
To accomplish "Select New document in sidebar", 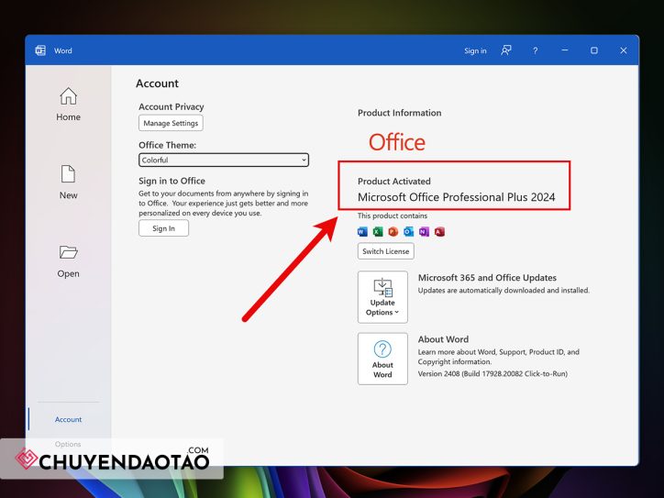I will tap(68, 183).
